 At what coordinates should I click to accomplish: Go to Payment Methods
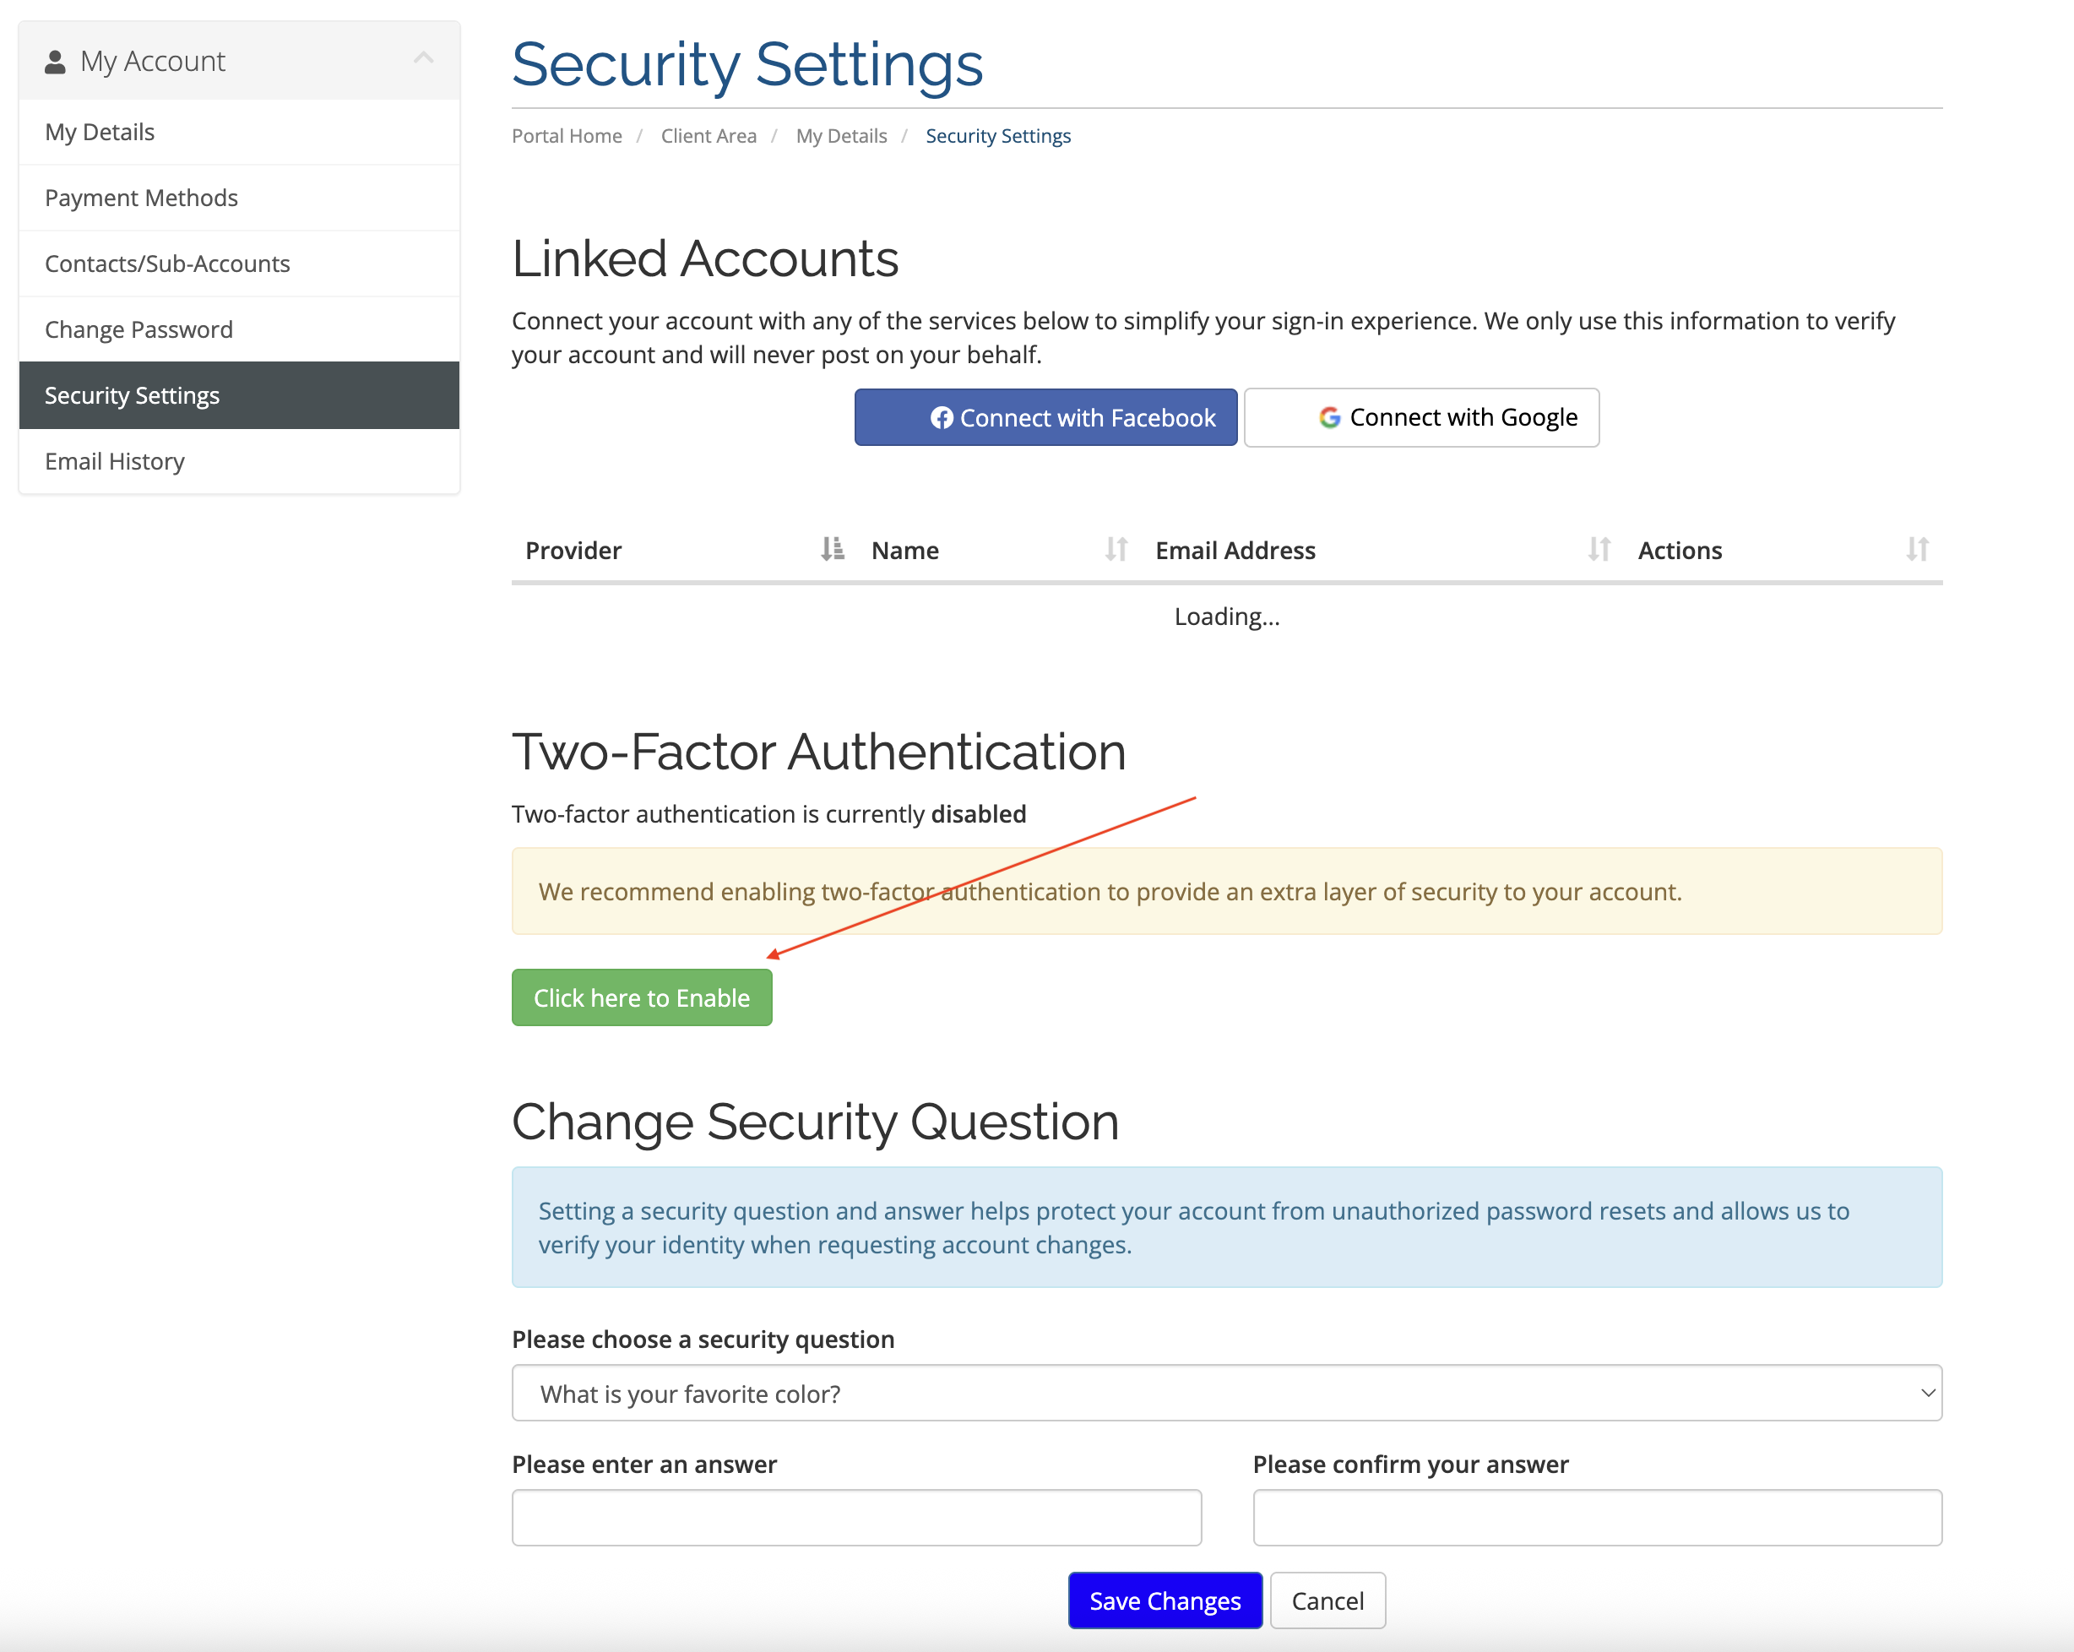pos(141,198)
